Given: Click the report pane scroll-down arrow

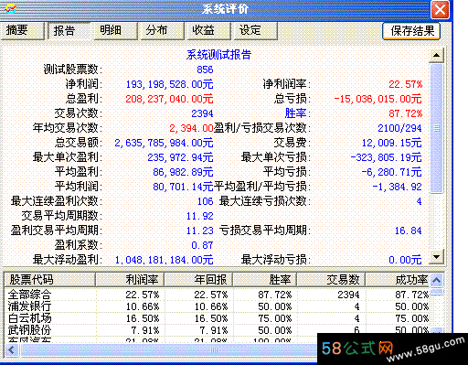Looking at the screenshot, I should coord(436,257).
